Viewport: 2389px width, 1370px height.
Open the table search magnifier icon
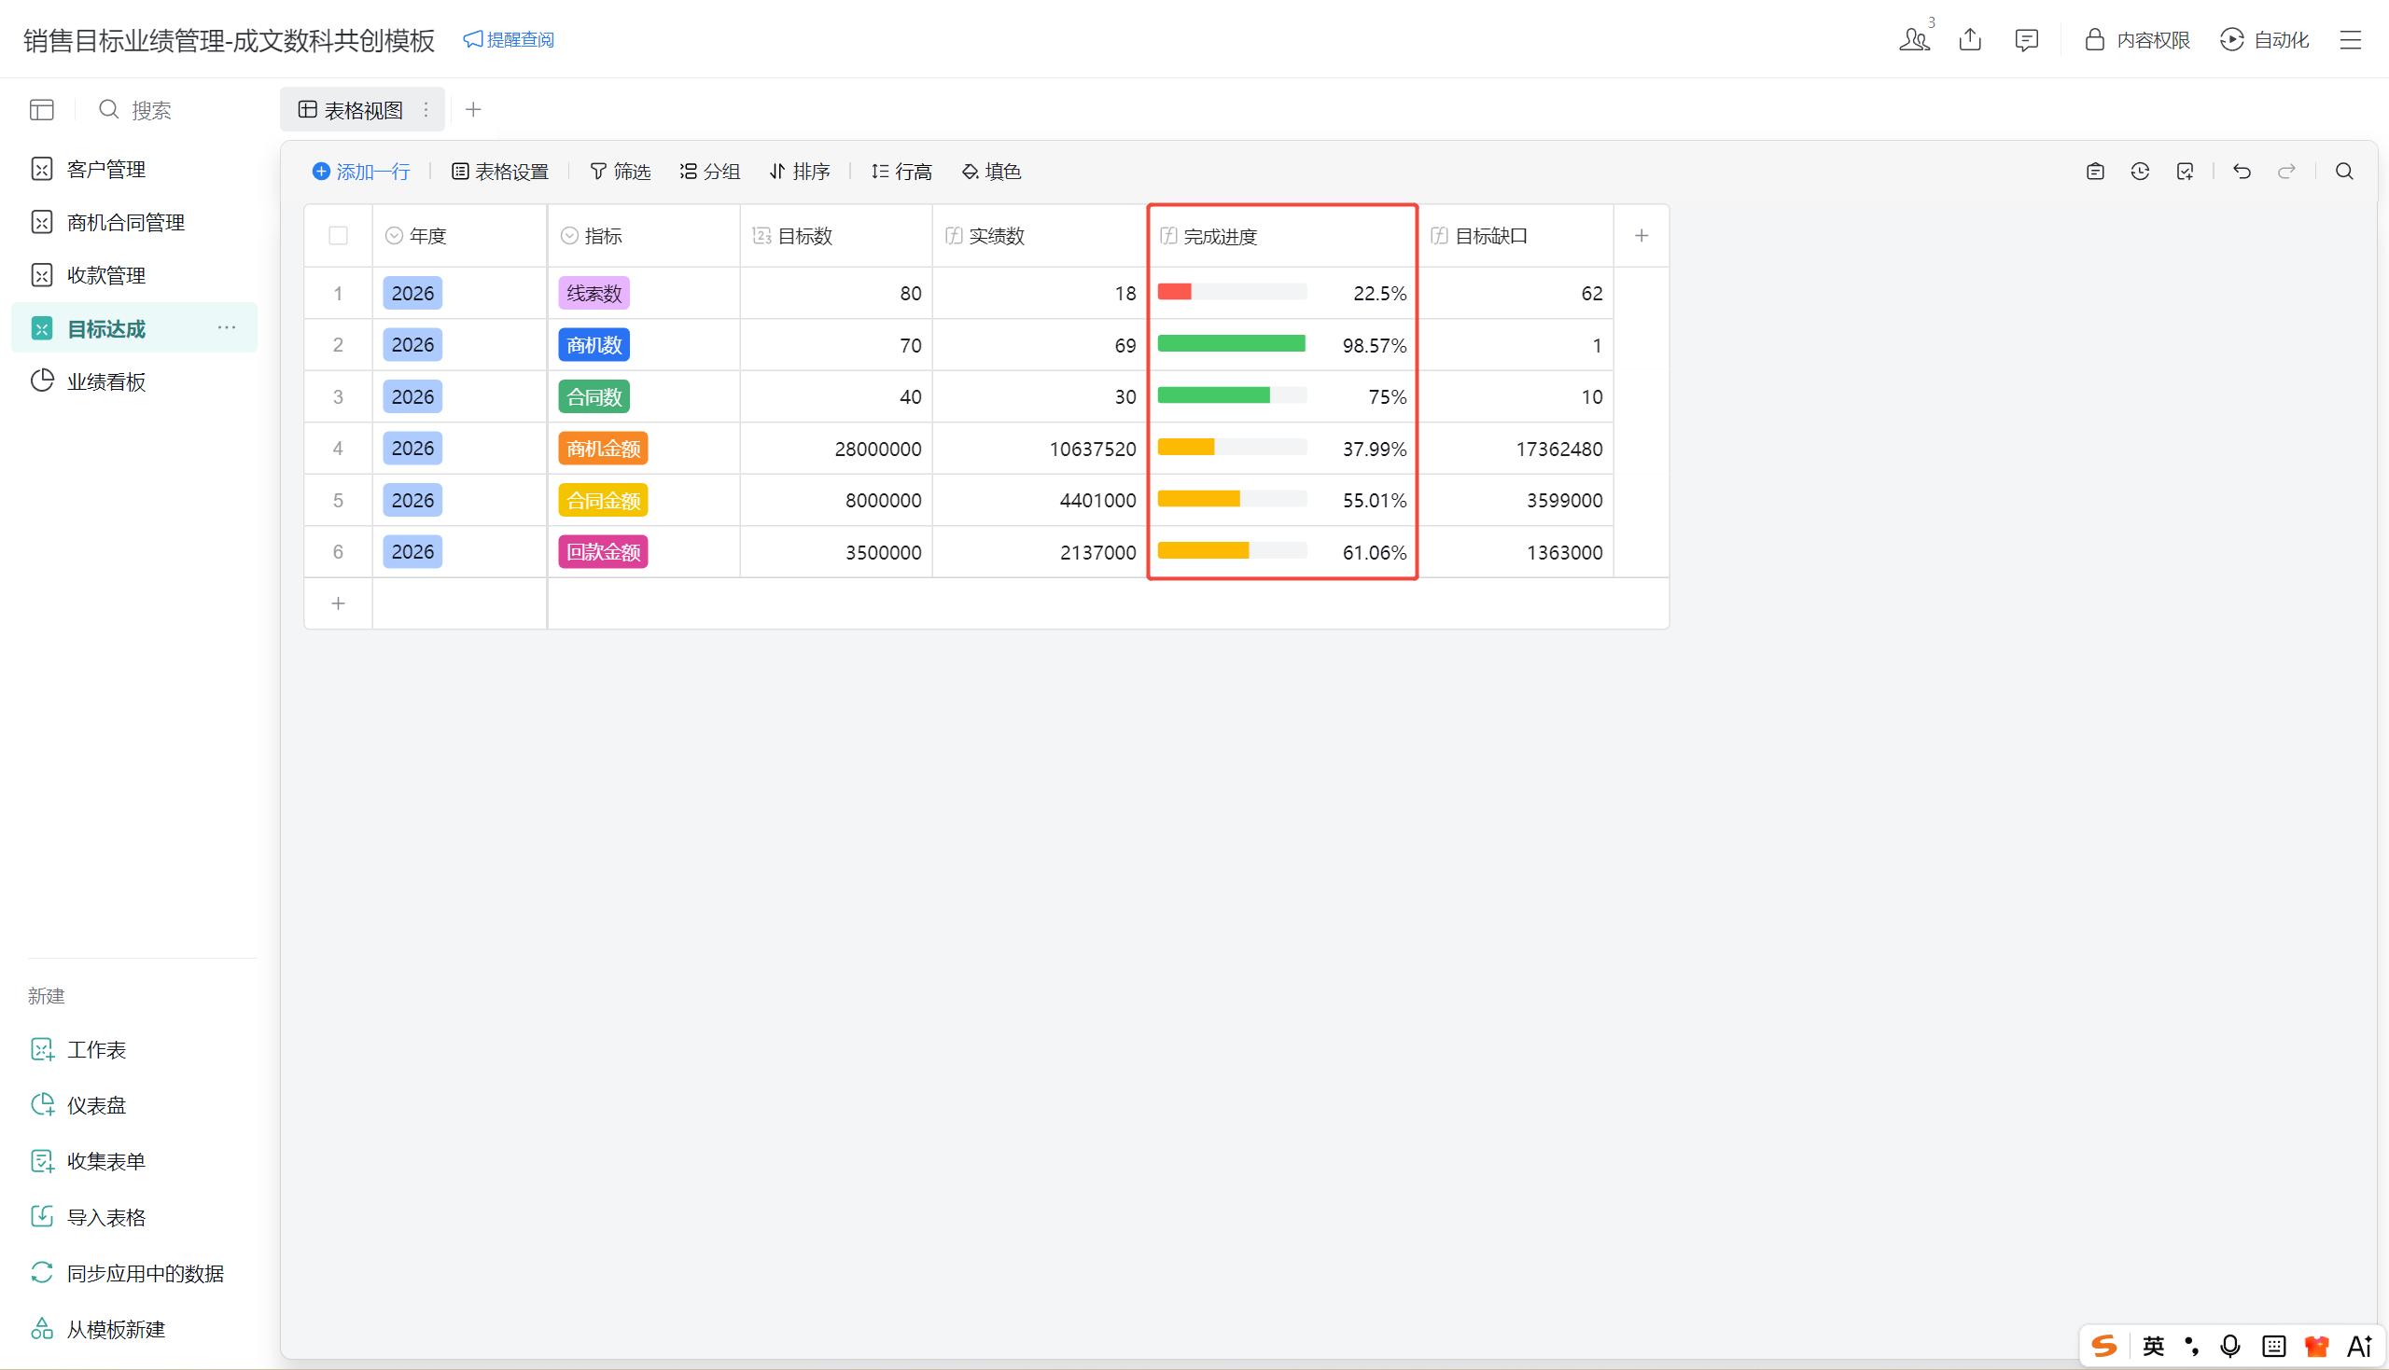pos(2344,172)
